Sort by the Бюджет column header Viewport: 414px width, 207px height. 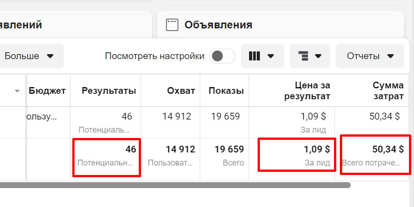pos(47,91)
